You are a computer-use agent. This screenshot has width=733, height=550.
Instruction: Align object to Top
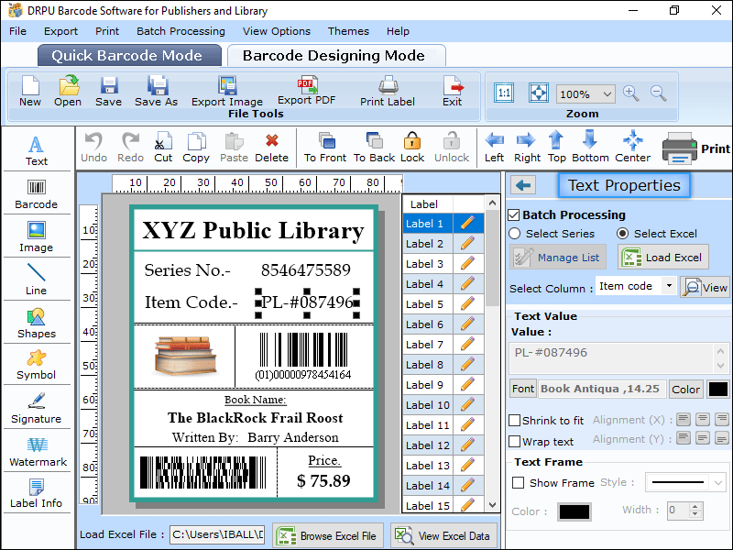tap(556, 148)
